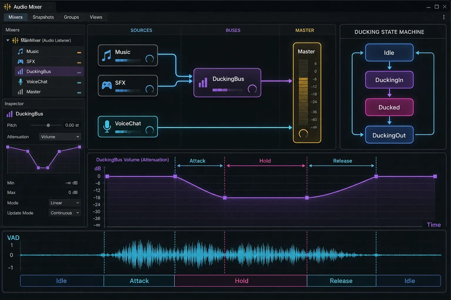The image size is (451, 300).
Task: Click the music note icon on Music source node
Action: [x=106, y=55]
